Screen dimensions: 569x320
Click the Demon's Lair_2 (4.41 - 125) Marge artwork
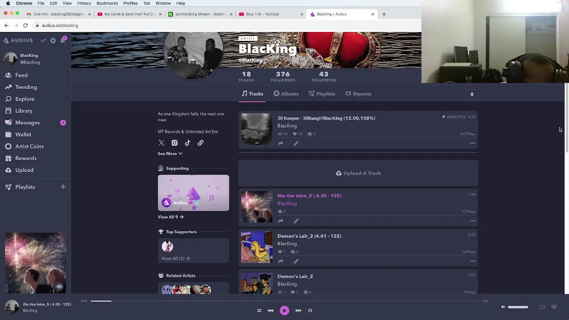pos(257,247)
